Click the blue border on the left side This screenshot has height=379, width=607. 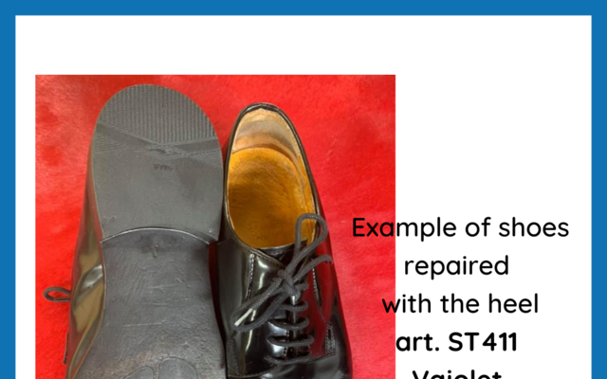[x=8, y=197]
